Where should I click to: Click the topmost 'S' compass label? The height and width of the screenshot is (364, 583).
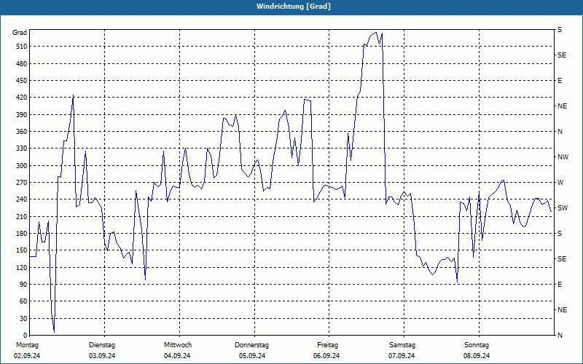[560, 30]
